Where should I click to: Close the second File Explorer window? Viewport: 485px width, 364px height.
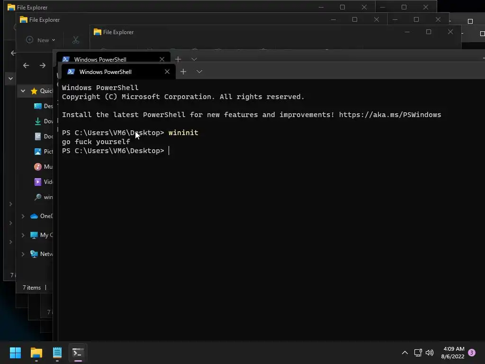tap(377, 19)
